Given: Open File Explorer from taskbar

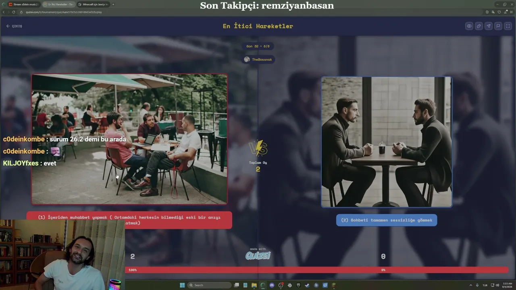Looking at the screenshot, I should (x=254, y=285).
